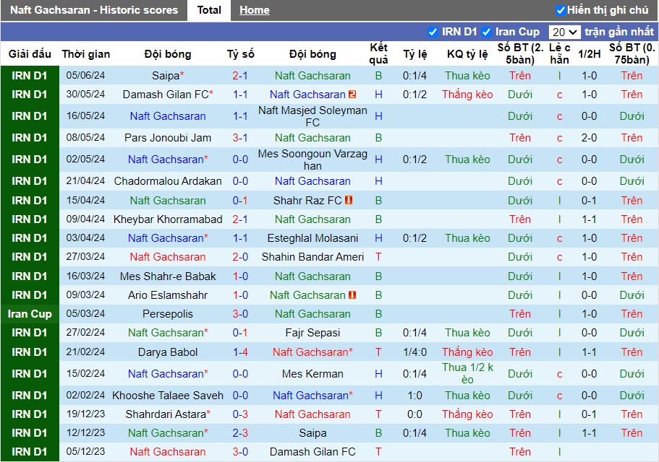Open Khooshe Talaee Saveh team link
The width and height of the screenshot is (659, 462).
[168, 396]
